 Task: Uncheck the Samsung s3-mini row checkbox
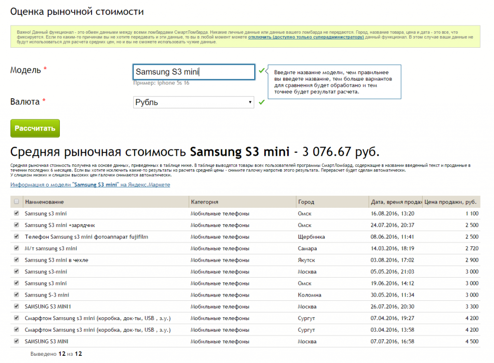pos(16,271)
